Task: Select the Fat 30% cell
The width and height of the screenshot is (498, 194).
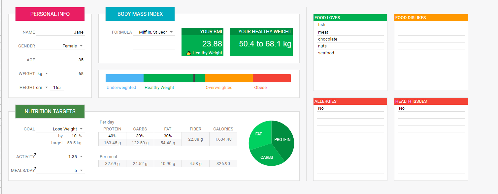Action: (168, 136)
